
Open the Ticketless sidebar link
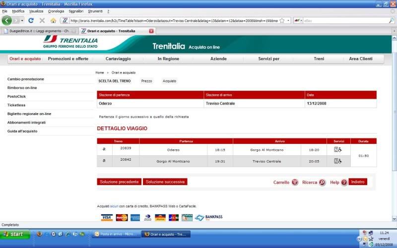pyautogui.click(x=16, y=105)
